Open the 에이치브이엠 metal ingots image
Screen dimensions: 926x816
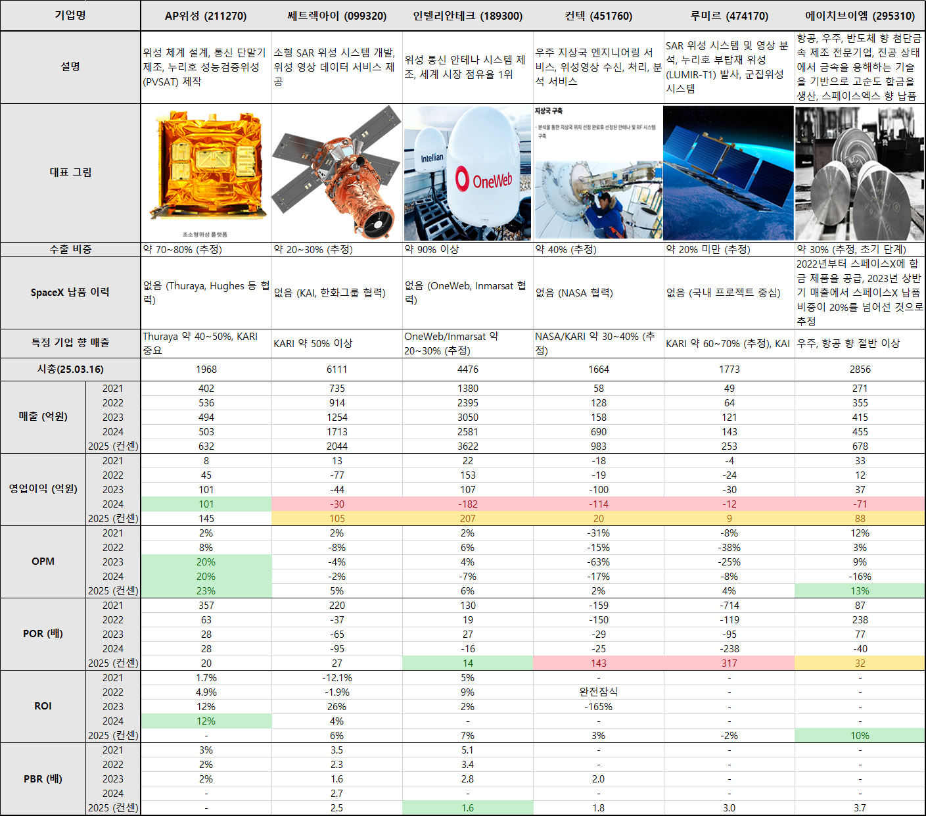pyautogui.click(x=860, y=173)
